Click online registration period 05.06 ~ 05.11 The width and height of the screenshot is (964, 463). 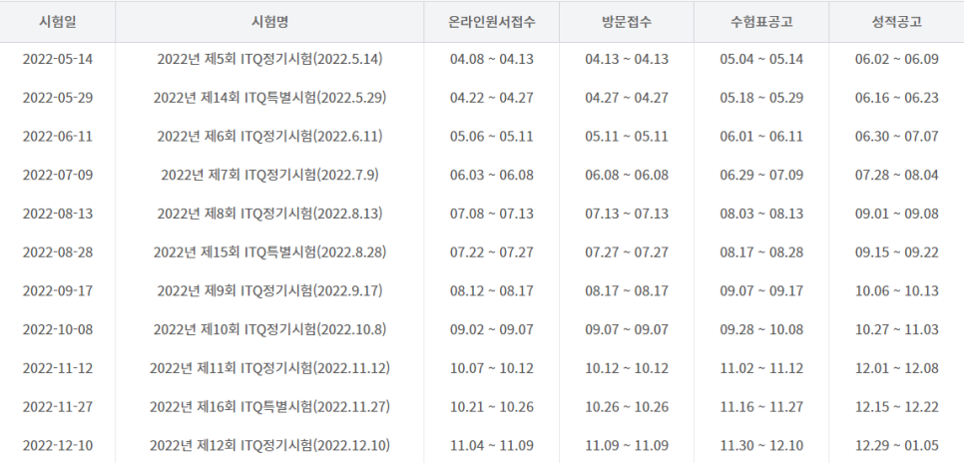[x=492, y=137]
